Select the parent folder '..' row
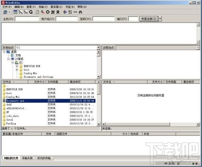Screen dimensions: 202x167 click(x=49, y=86)
